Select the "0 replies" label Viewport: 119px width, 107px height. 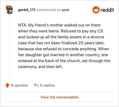pos(47,85)
